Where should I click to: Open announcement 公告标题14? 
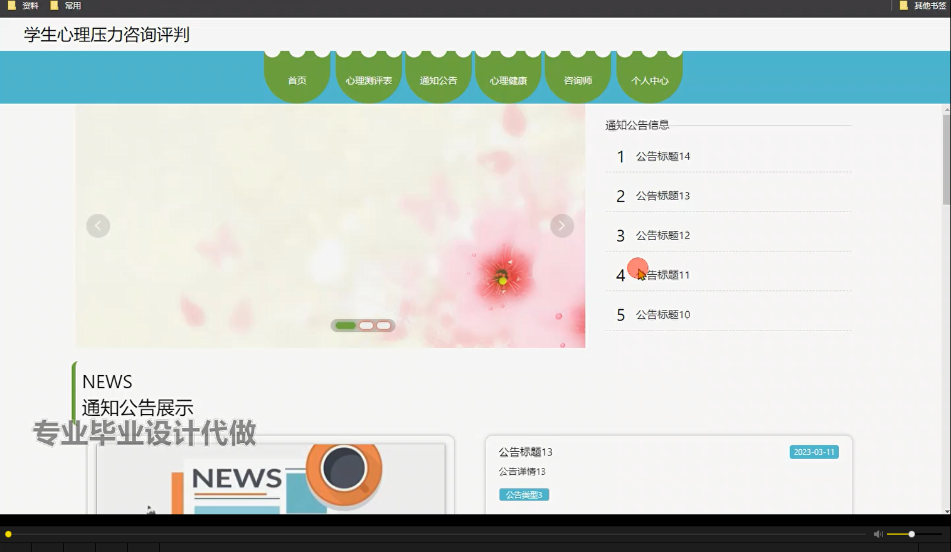663,156
